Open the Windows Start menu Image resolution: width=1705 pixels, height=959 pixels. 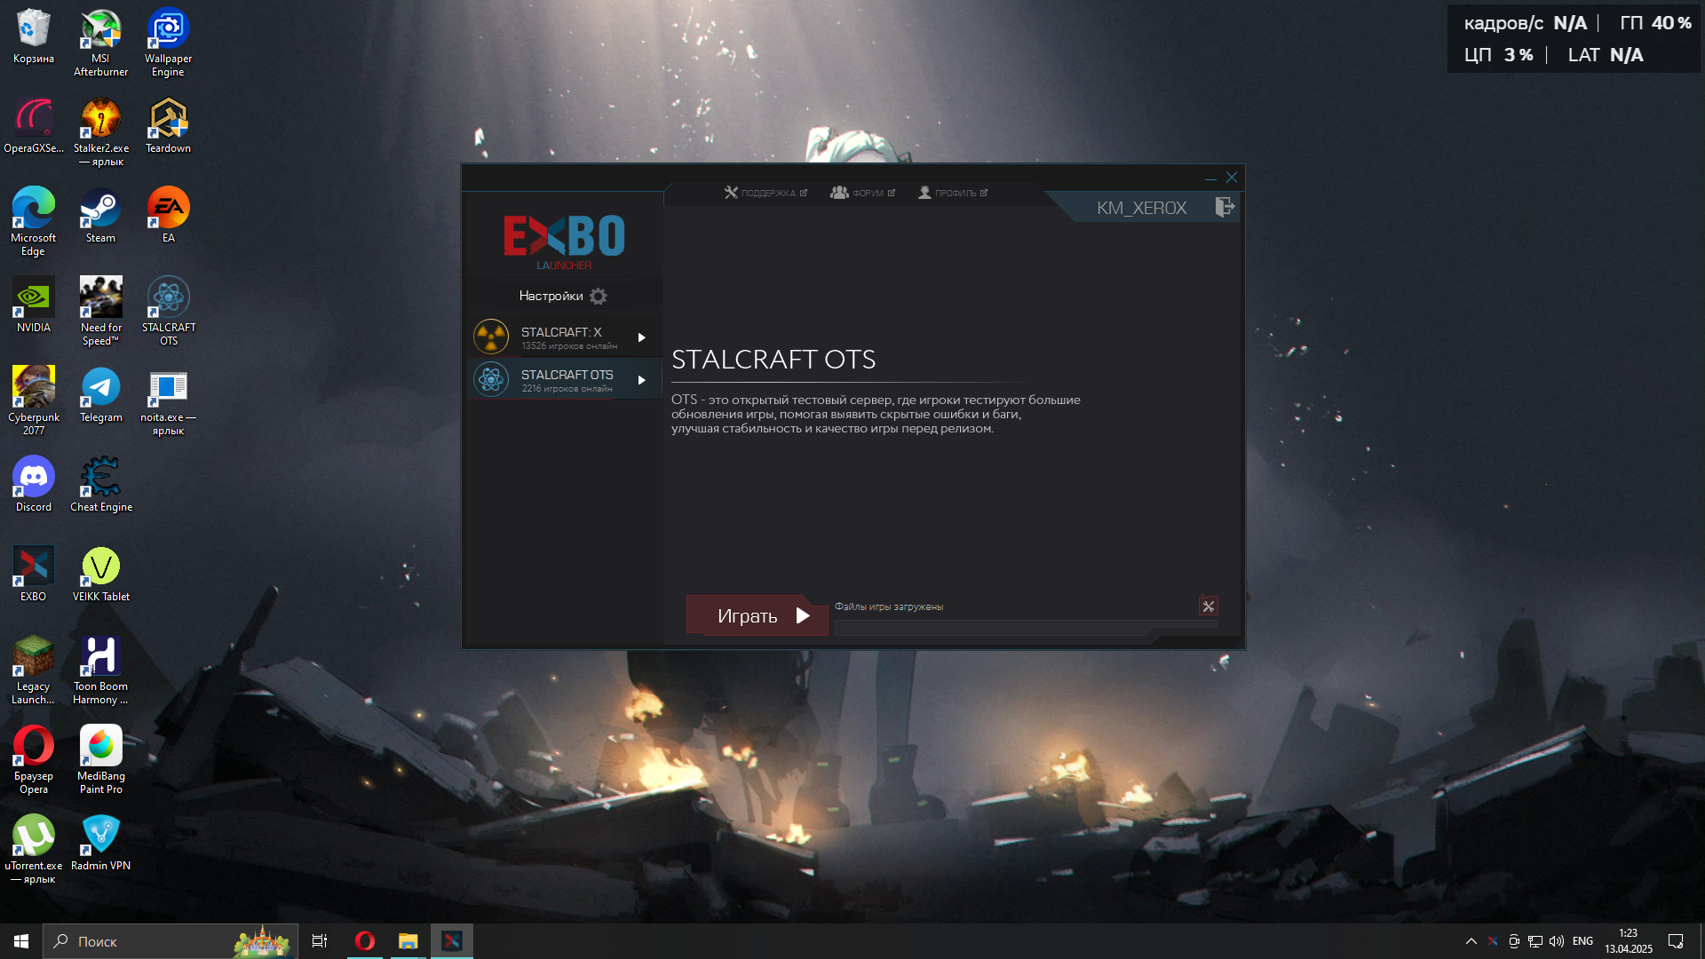tap(21, 941)
